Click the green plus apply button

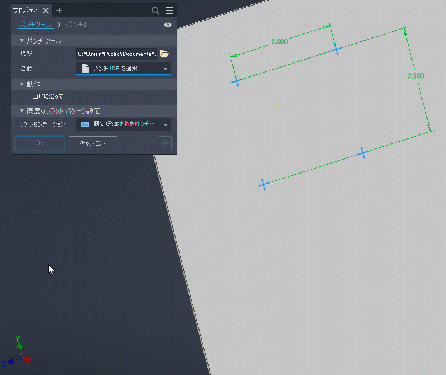click(x=164, y=143)
